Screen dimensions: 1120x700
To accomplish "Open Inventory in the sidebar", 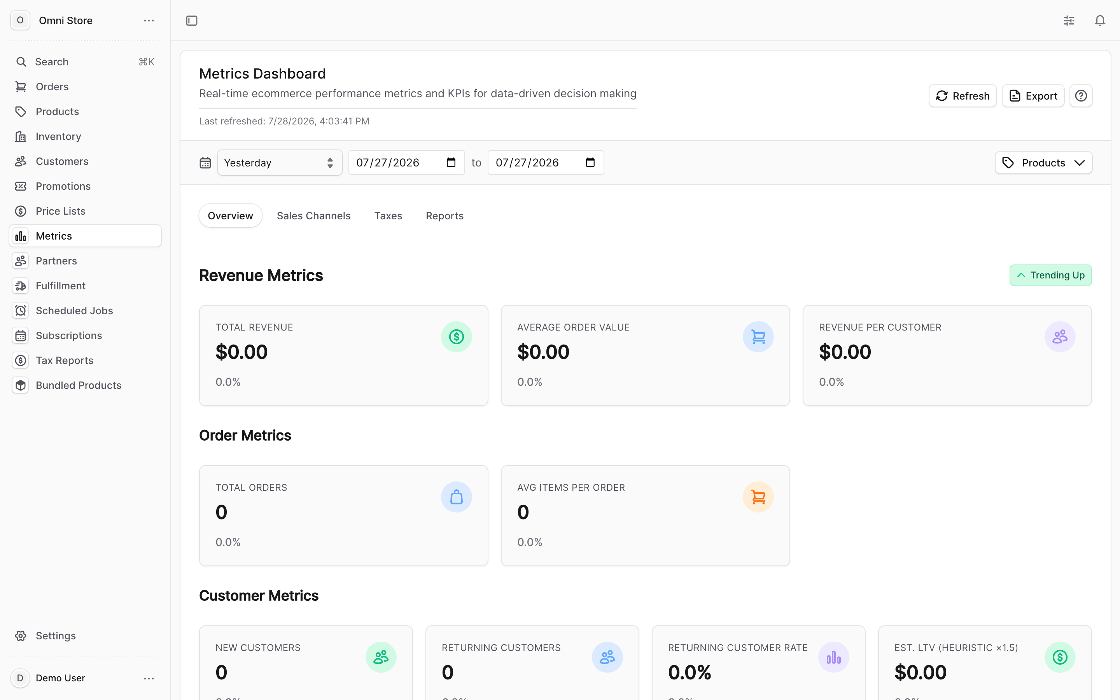I will click(85, 136).
